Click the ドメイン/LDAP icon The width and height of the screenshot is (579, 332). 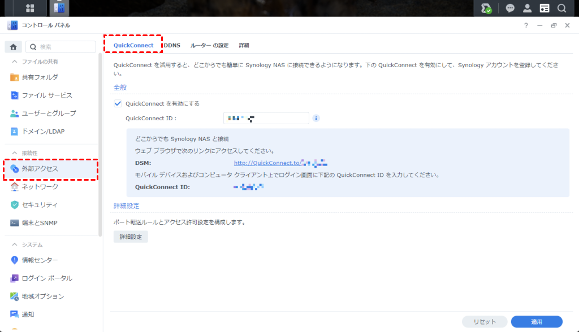point(14,132)
